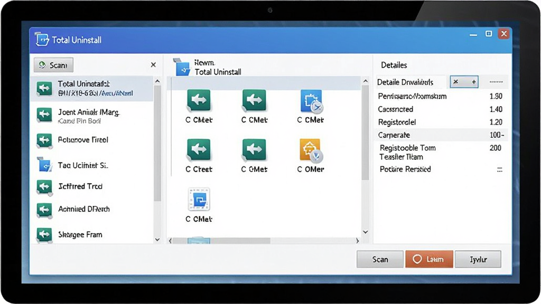Click the orange 'Laam' button
This screenshot has height=304, width=541.
tap(429, 259)
